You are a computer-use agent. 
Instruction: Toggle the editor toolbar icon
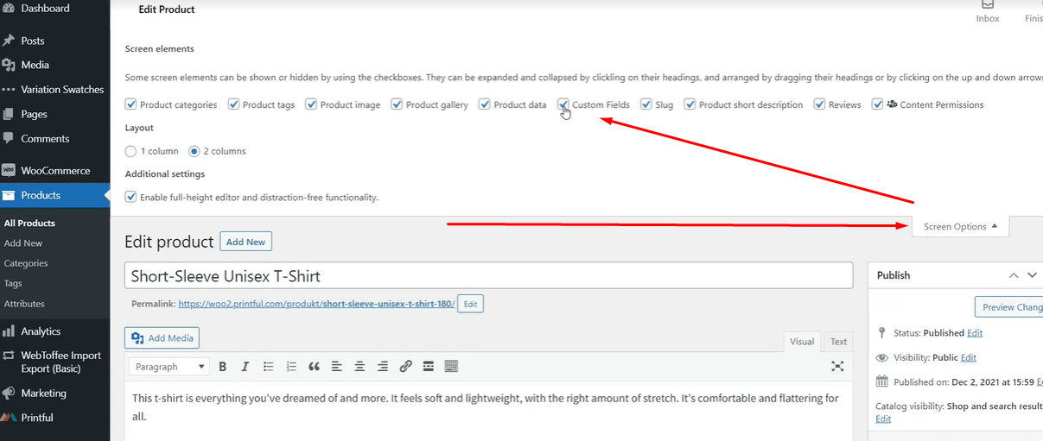451,367
